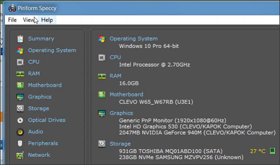Click the CPU chip icon in summary pane
The height and width of the screenshot is (165, 280).
(102, 57)
